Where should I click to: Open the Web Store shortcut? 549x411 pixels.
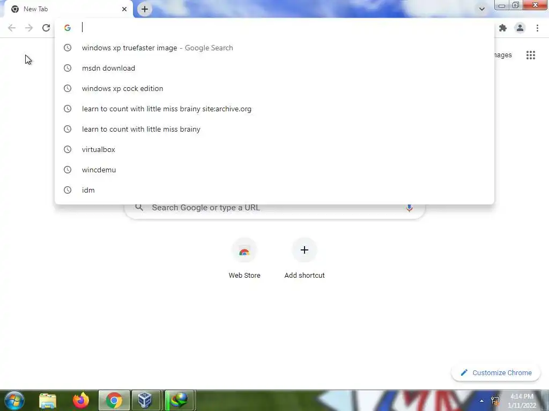point(244,258)
